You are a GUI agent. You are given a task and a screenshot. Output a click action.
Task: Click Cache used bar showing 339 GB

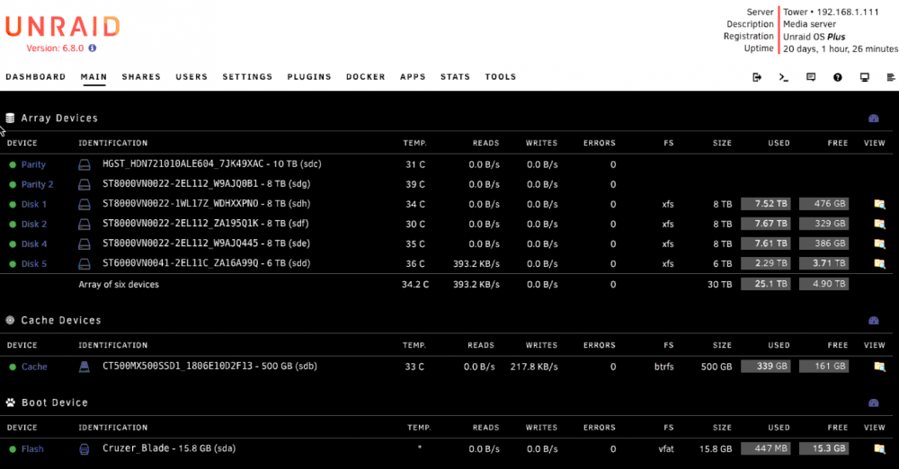(765, 366)
